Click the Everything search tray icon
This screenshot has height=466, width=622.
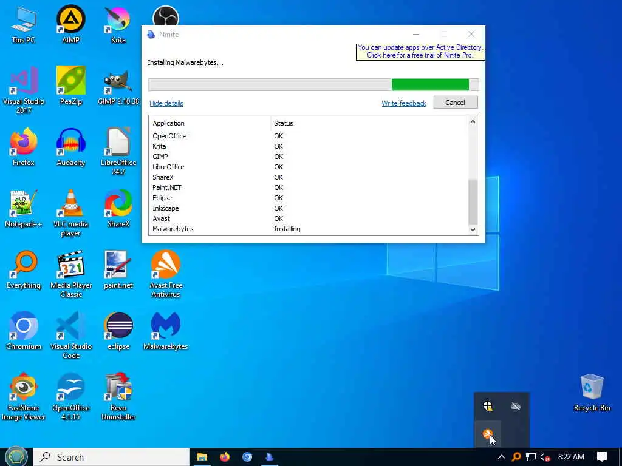pos(516,457)
